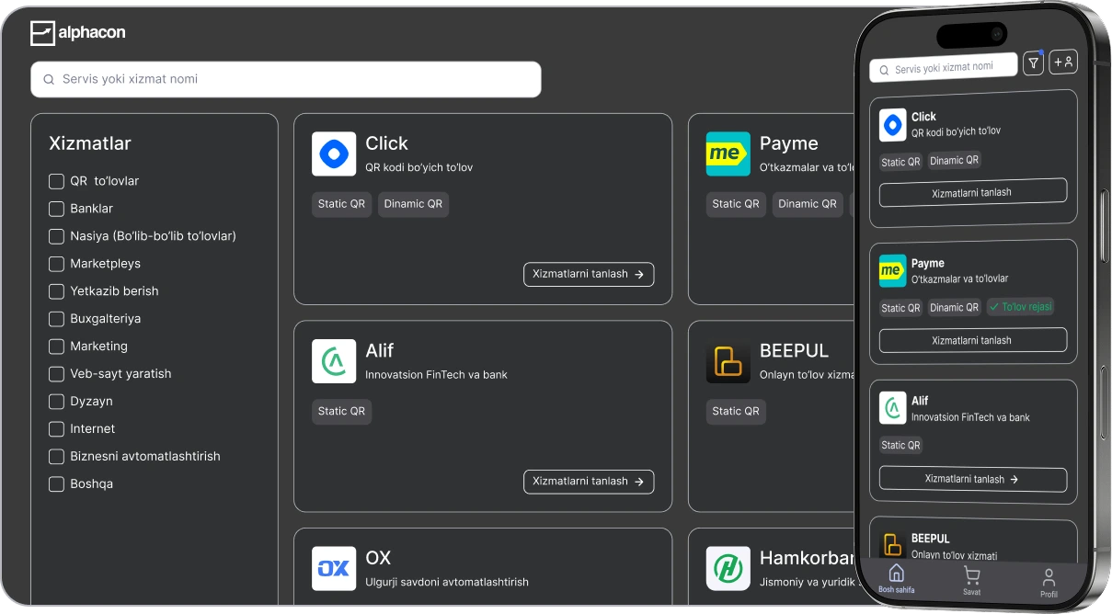
Task: Select the Alif logo in the desktop card
Action: point(334,361)
